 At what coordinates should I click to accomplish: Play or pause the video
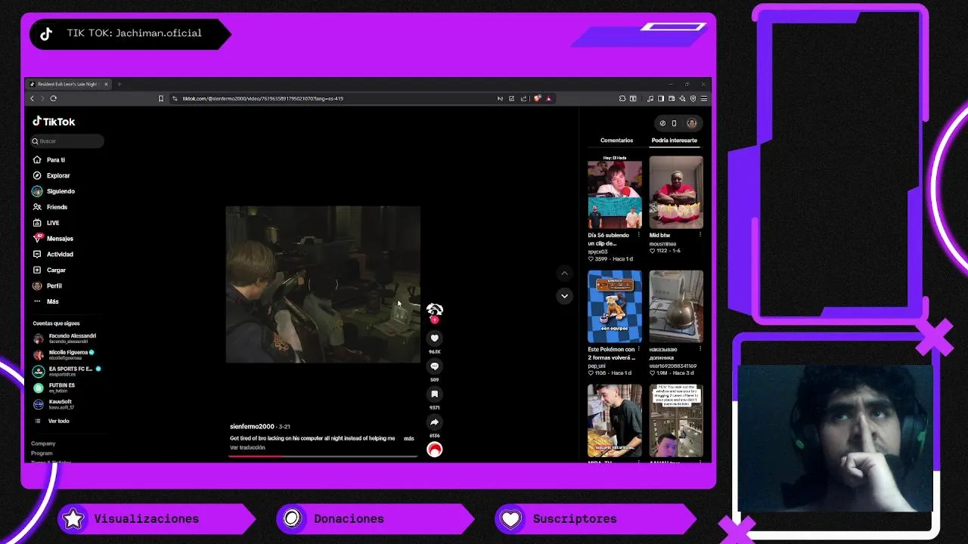323,285
